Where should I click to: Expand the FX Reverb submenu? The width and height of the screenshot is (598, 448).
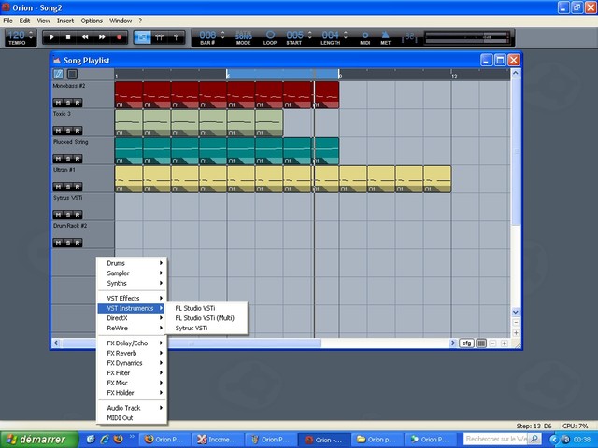[x=131, y=353]
